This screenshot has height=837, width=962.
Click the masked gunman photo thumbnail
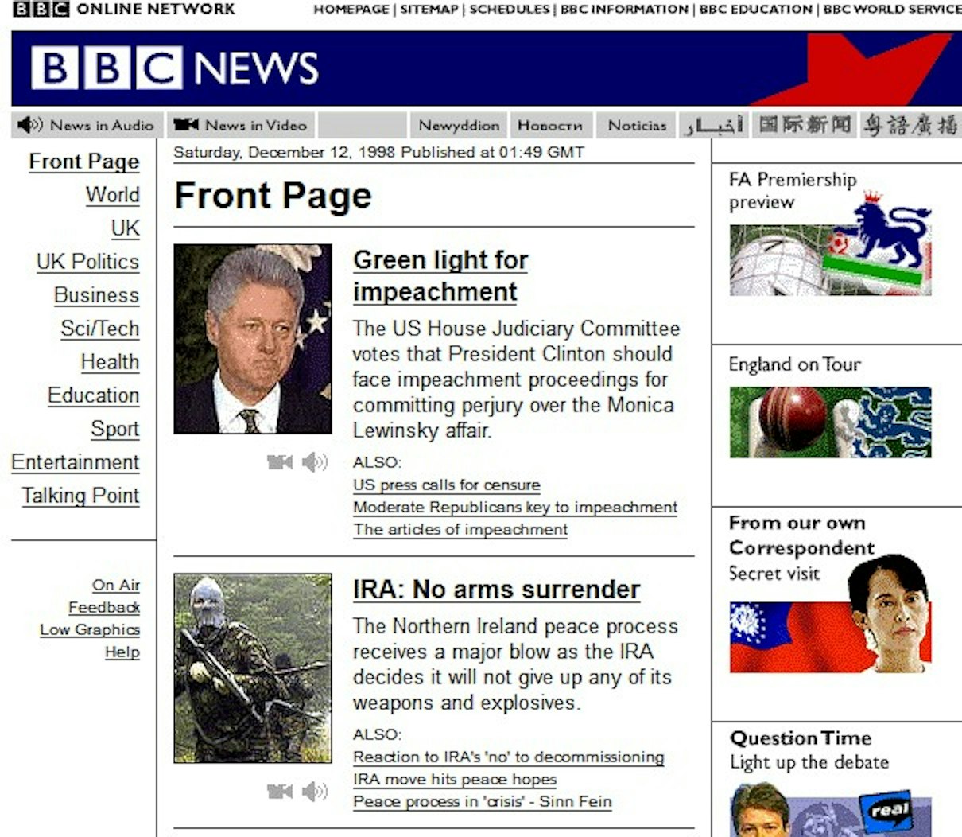(x=253, y=668)
